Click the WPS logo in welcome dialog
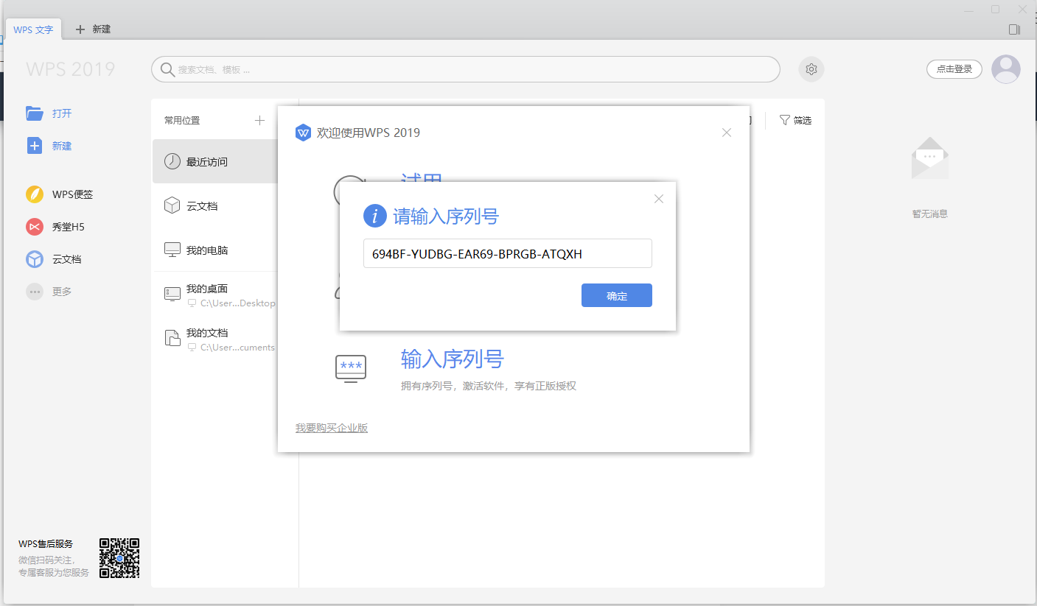 (303, 133)
